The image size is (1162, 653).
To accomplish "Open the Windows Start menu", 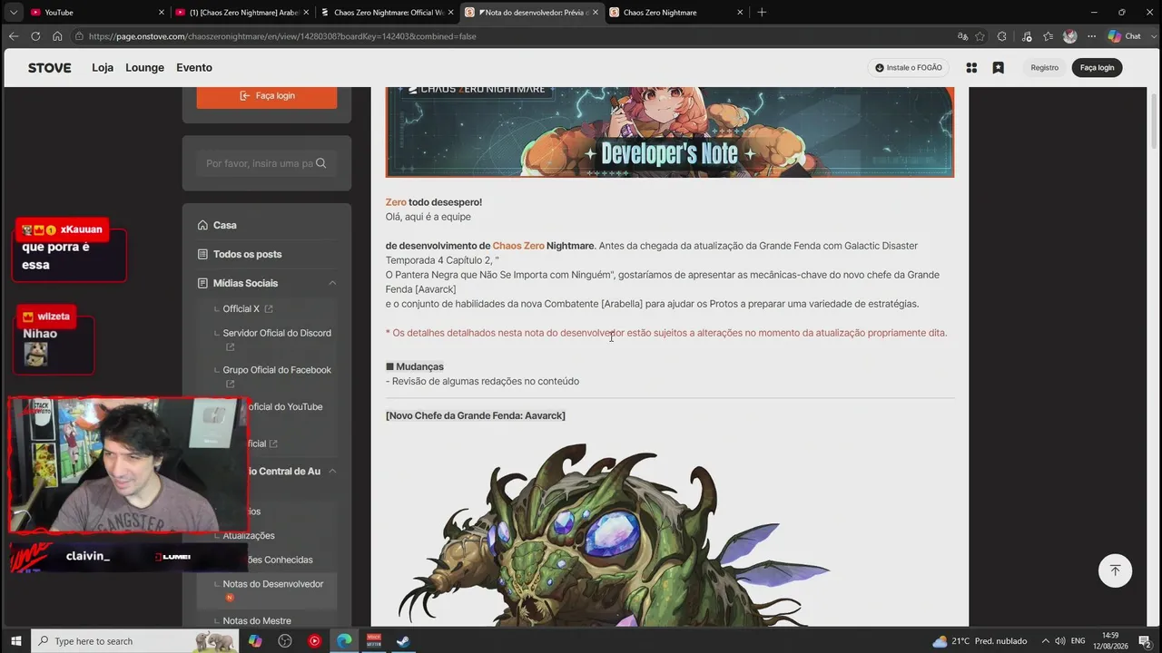I will pos(15,641).
